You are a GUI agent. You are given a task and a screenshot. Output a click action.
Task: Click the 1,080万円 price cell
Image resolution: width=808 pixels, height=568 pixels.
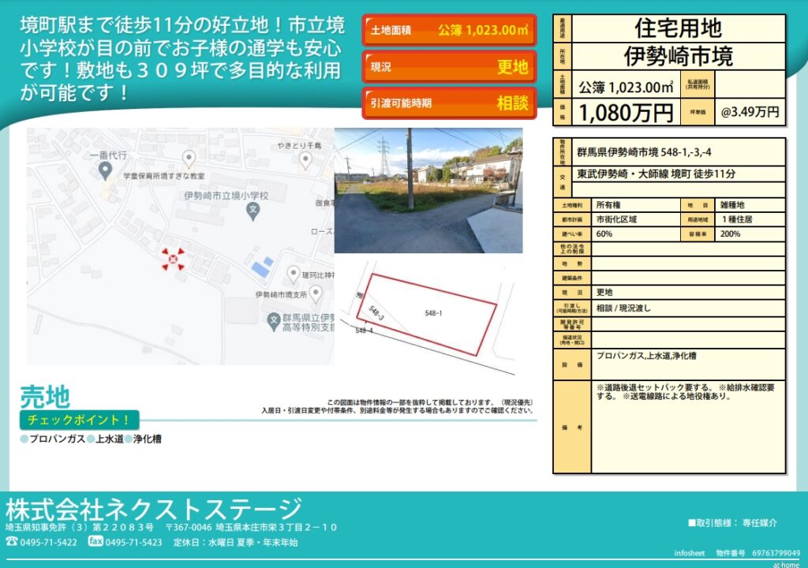627,112
